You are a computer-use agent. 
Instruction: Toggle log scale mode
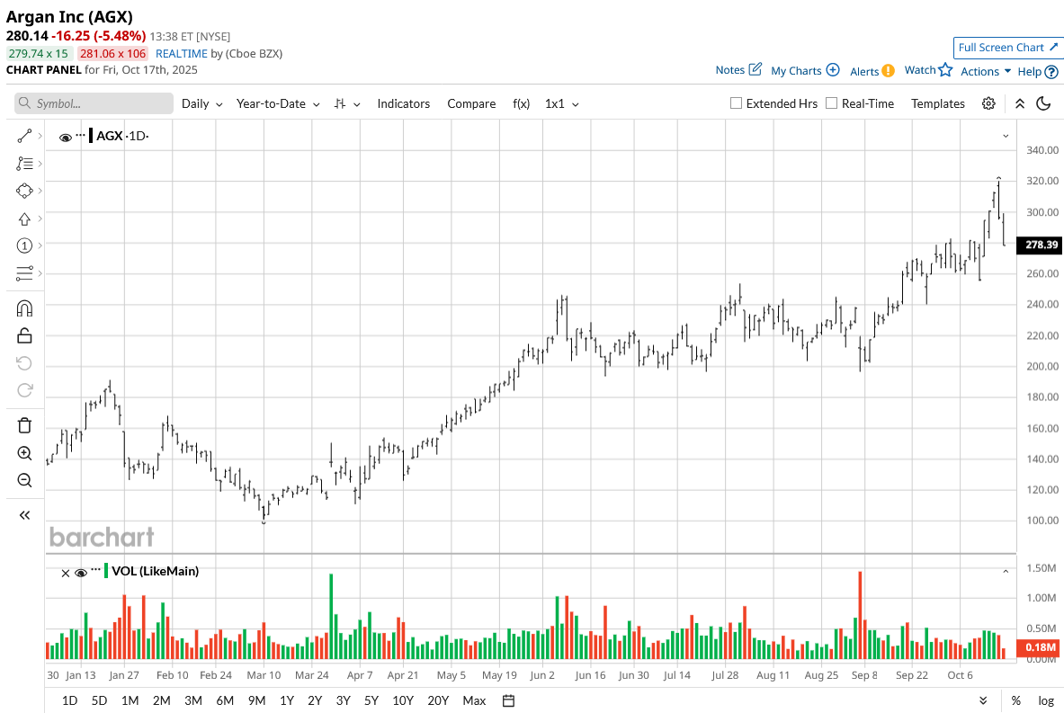[1046, 700]
